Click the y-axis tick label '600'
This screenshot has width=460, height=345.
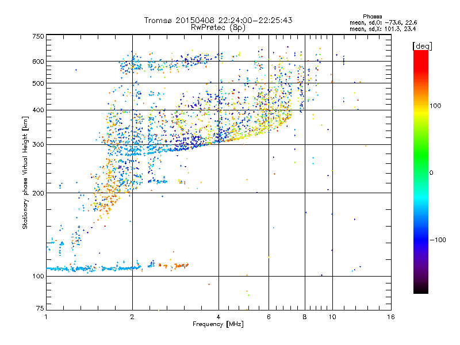pyautogui.click(x=39, y=62)
